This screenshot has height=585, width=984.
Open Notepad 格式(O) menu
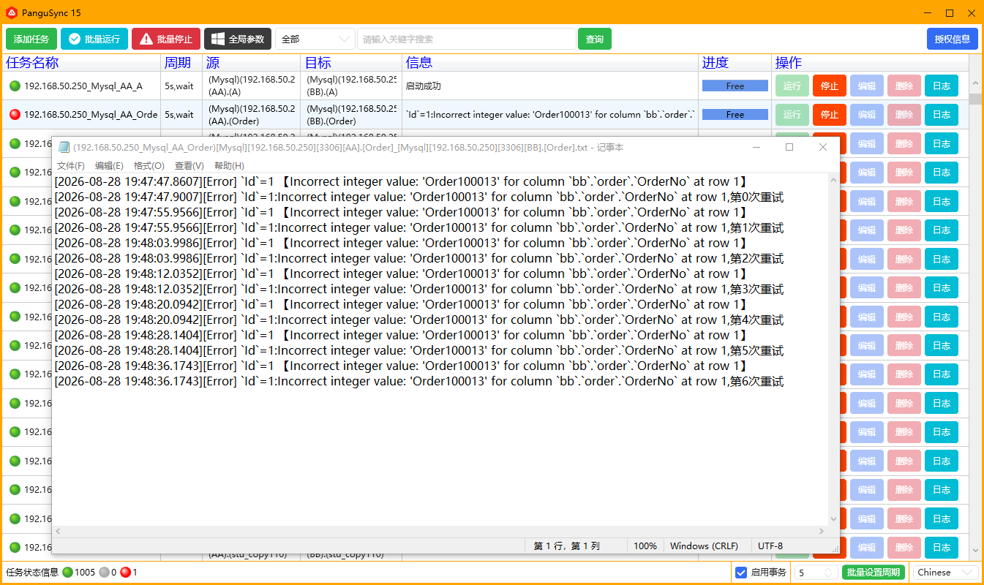tap(149, 166)
